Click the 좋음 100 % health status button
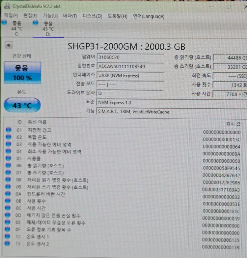 (x=22, y=73)
